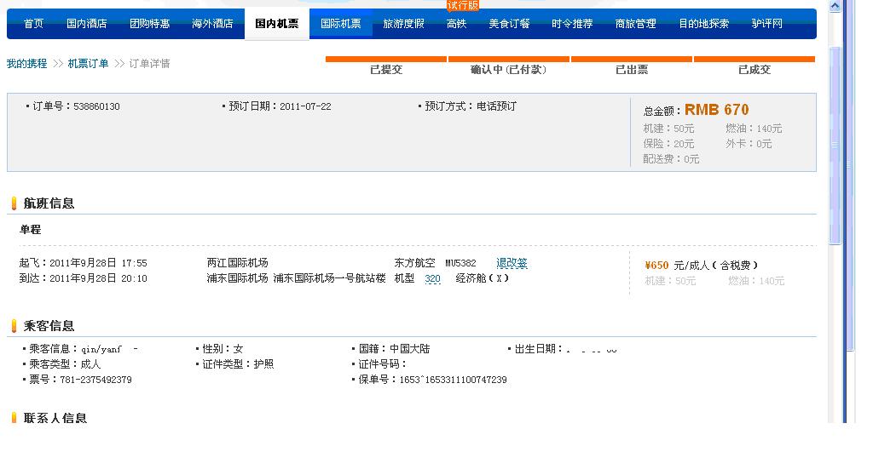Open the 团购特惠 tab
This screenshot has width=873, height=452.
(150, 24)
